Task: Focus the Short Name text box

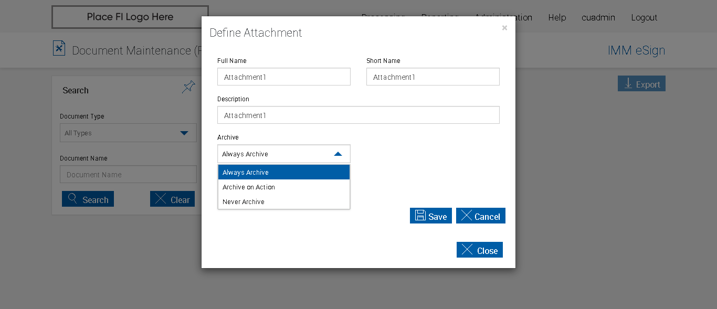Action: (x=433, y=77)
